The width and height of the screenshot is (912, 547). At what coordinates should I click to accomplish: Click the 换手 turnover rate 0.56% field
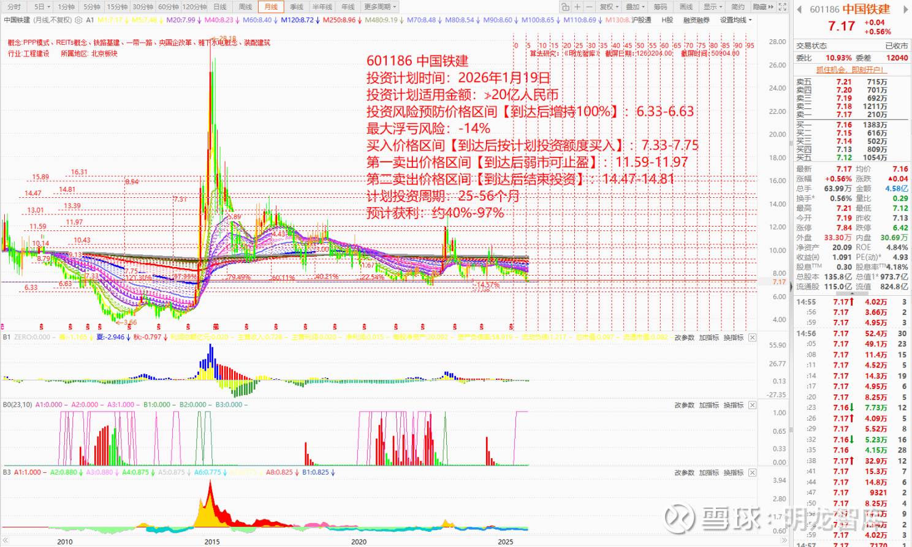(824, 198)
